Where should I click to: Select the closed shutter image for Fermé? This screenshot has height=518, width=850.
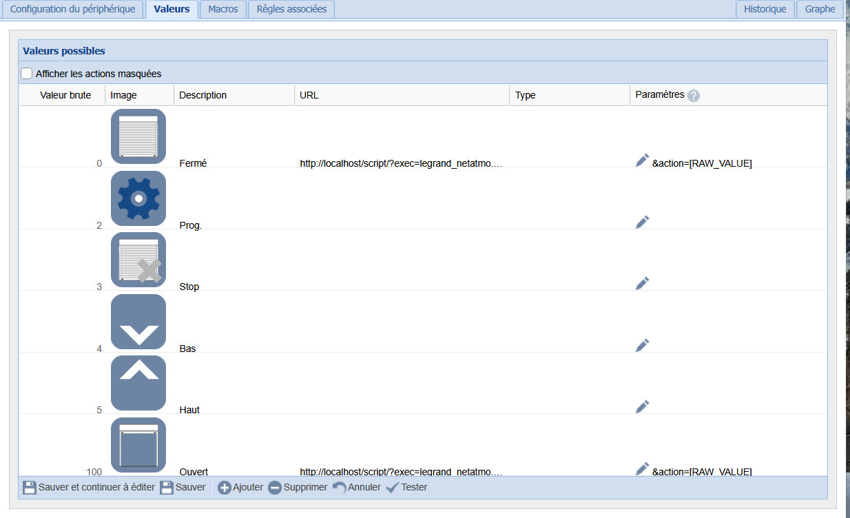[x=138, y=136]
